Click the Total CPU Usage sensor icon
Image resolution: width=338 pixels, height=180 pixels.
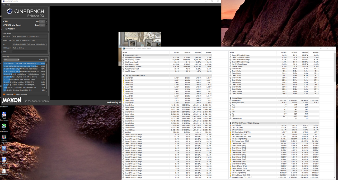[230, 66]
